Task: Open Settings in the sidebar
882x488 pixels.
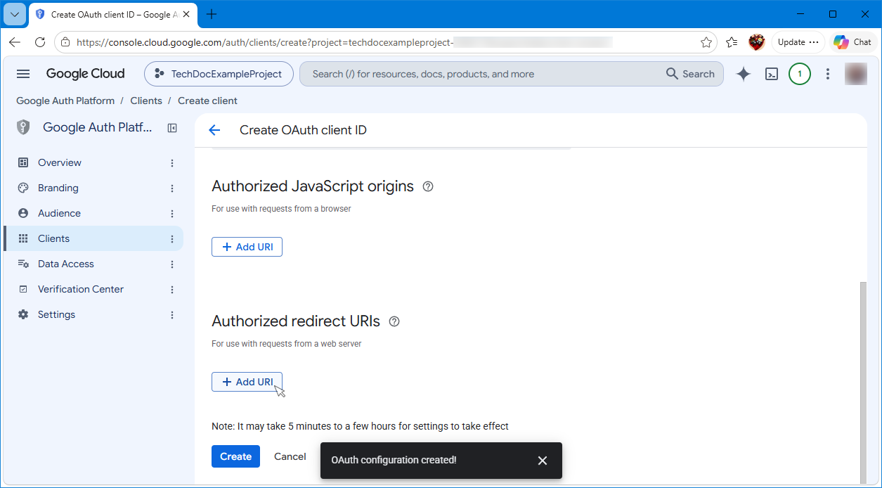Action: 56,314
